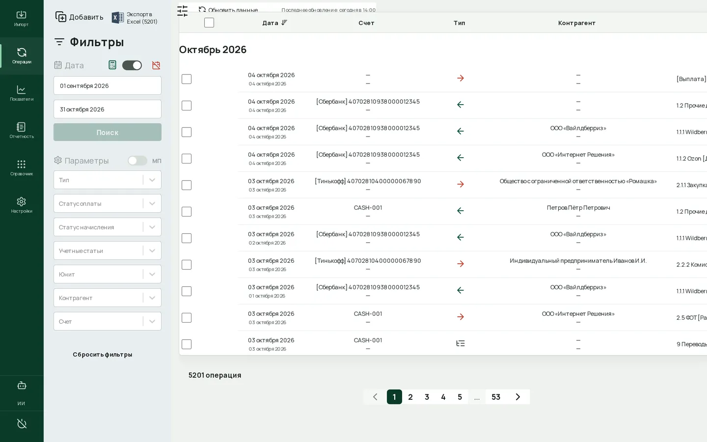Click Сбросить фильтры
This screenshot has height=442, width=707.
point(103,355)
